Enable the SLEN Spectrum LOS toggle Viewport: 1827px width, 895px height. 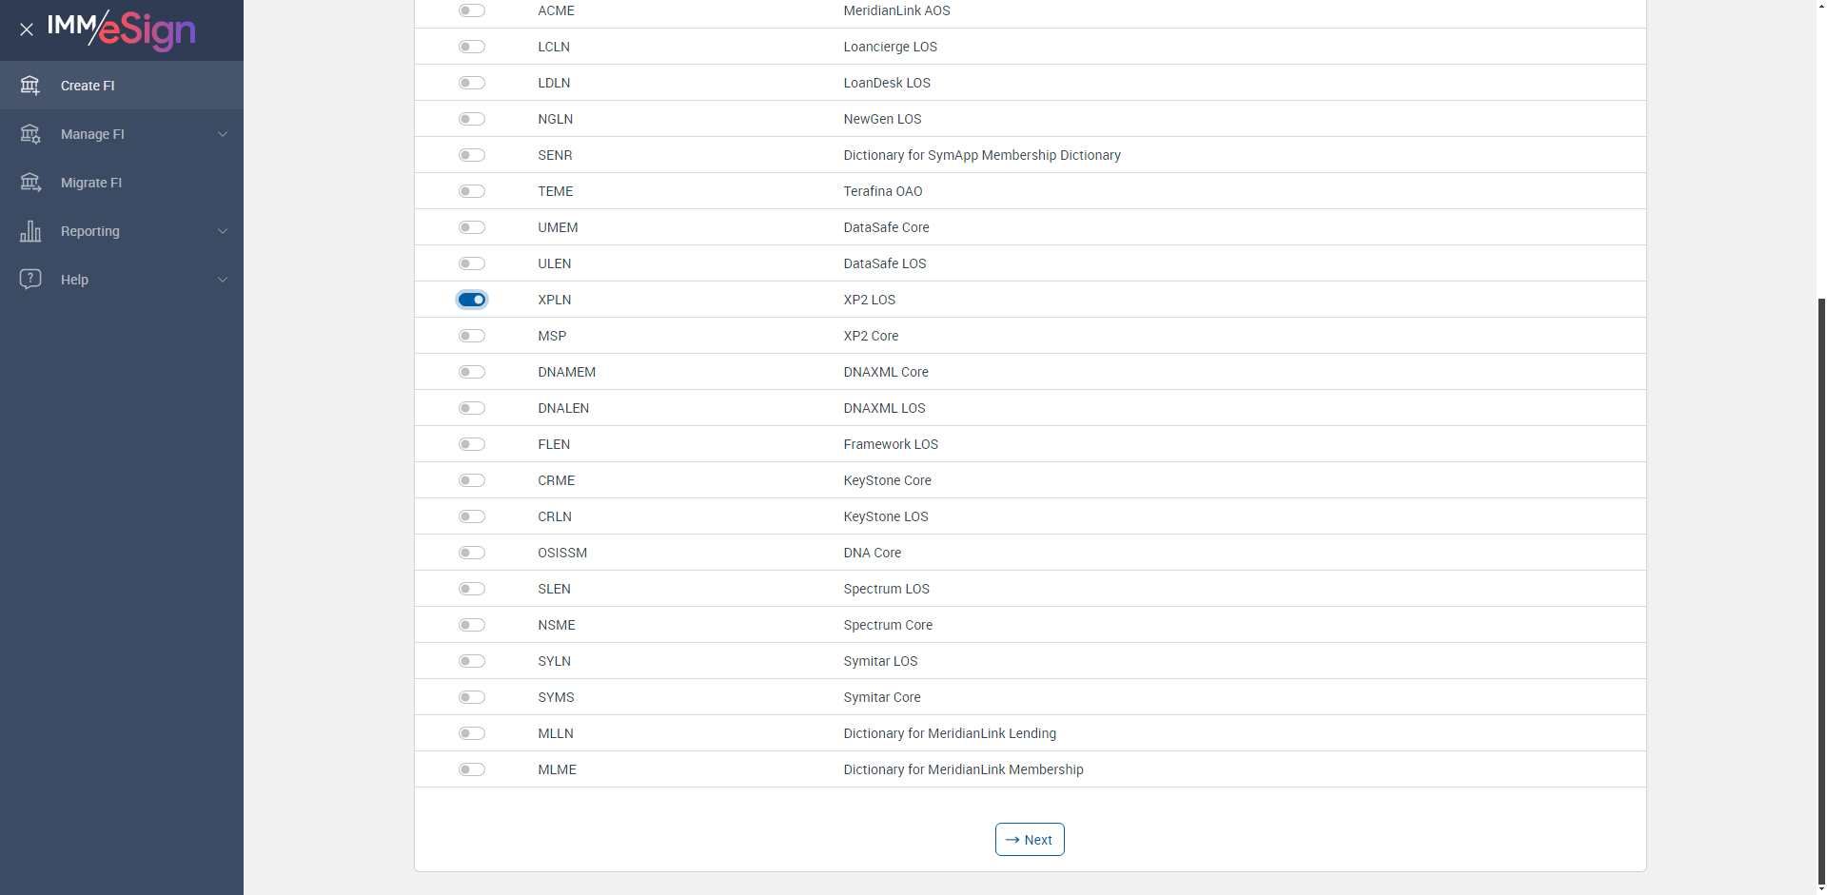coord(472,589)
